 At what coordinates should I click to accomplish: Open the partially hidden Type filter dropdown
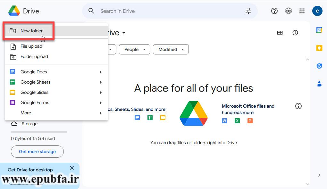(112, 49)
